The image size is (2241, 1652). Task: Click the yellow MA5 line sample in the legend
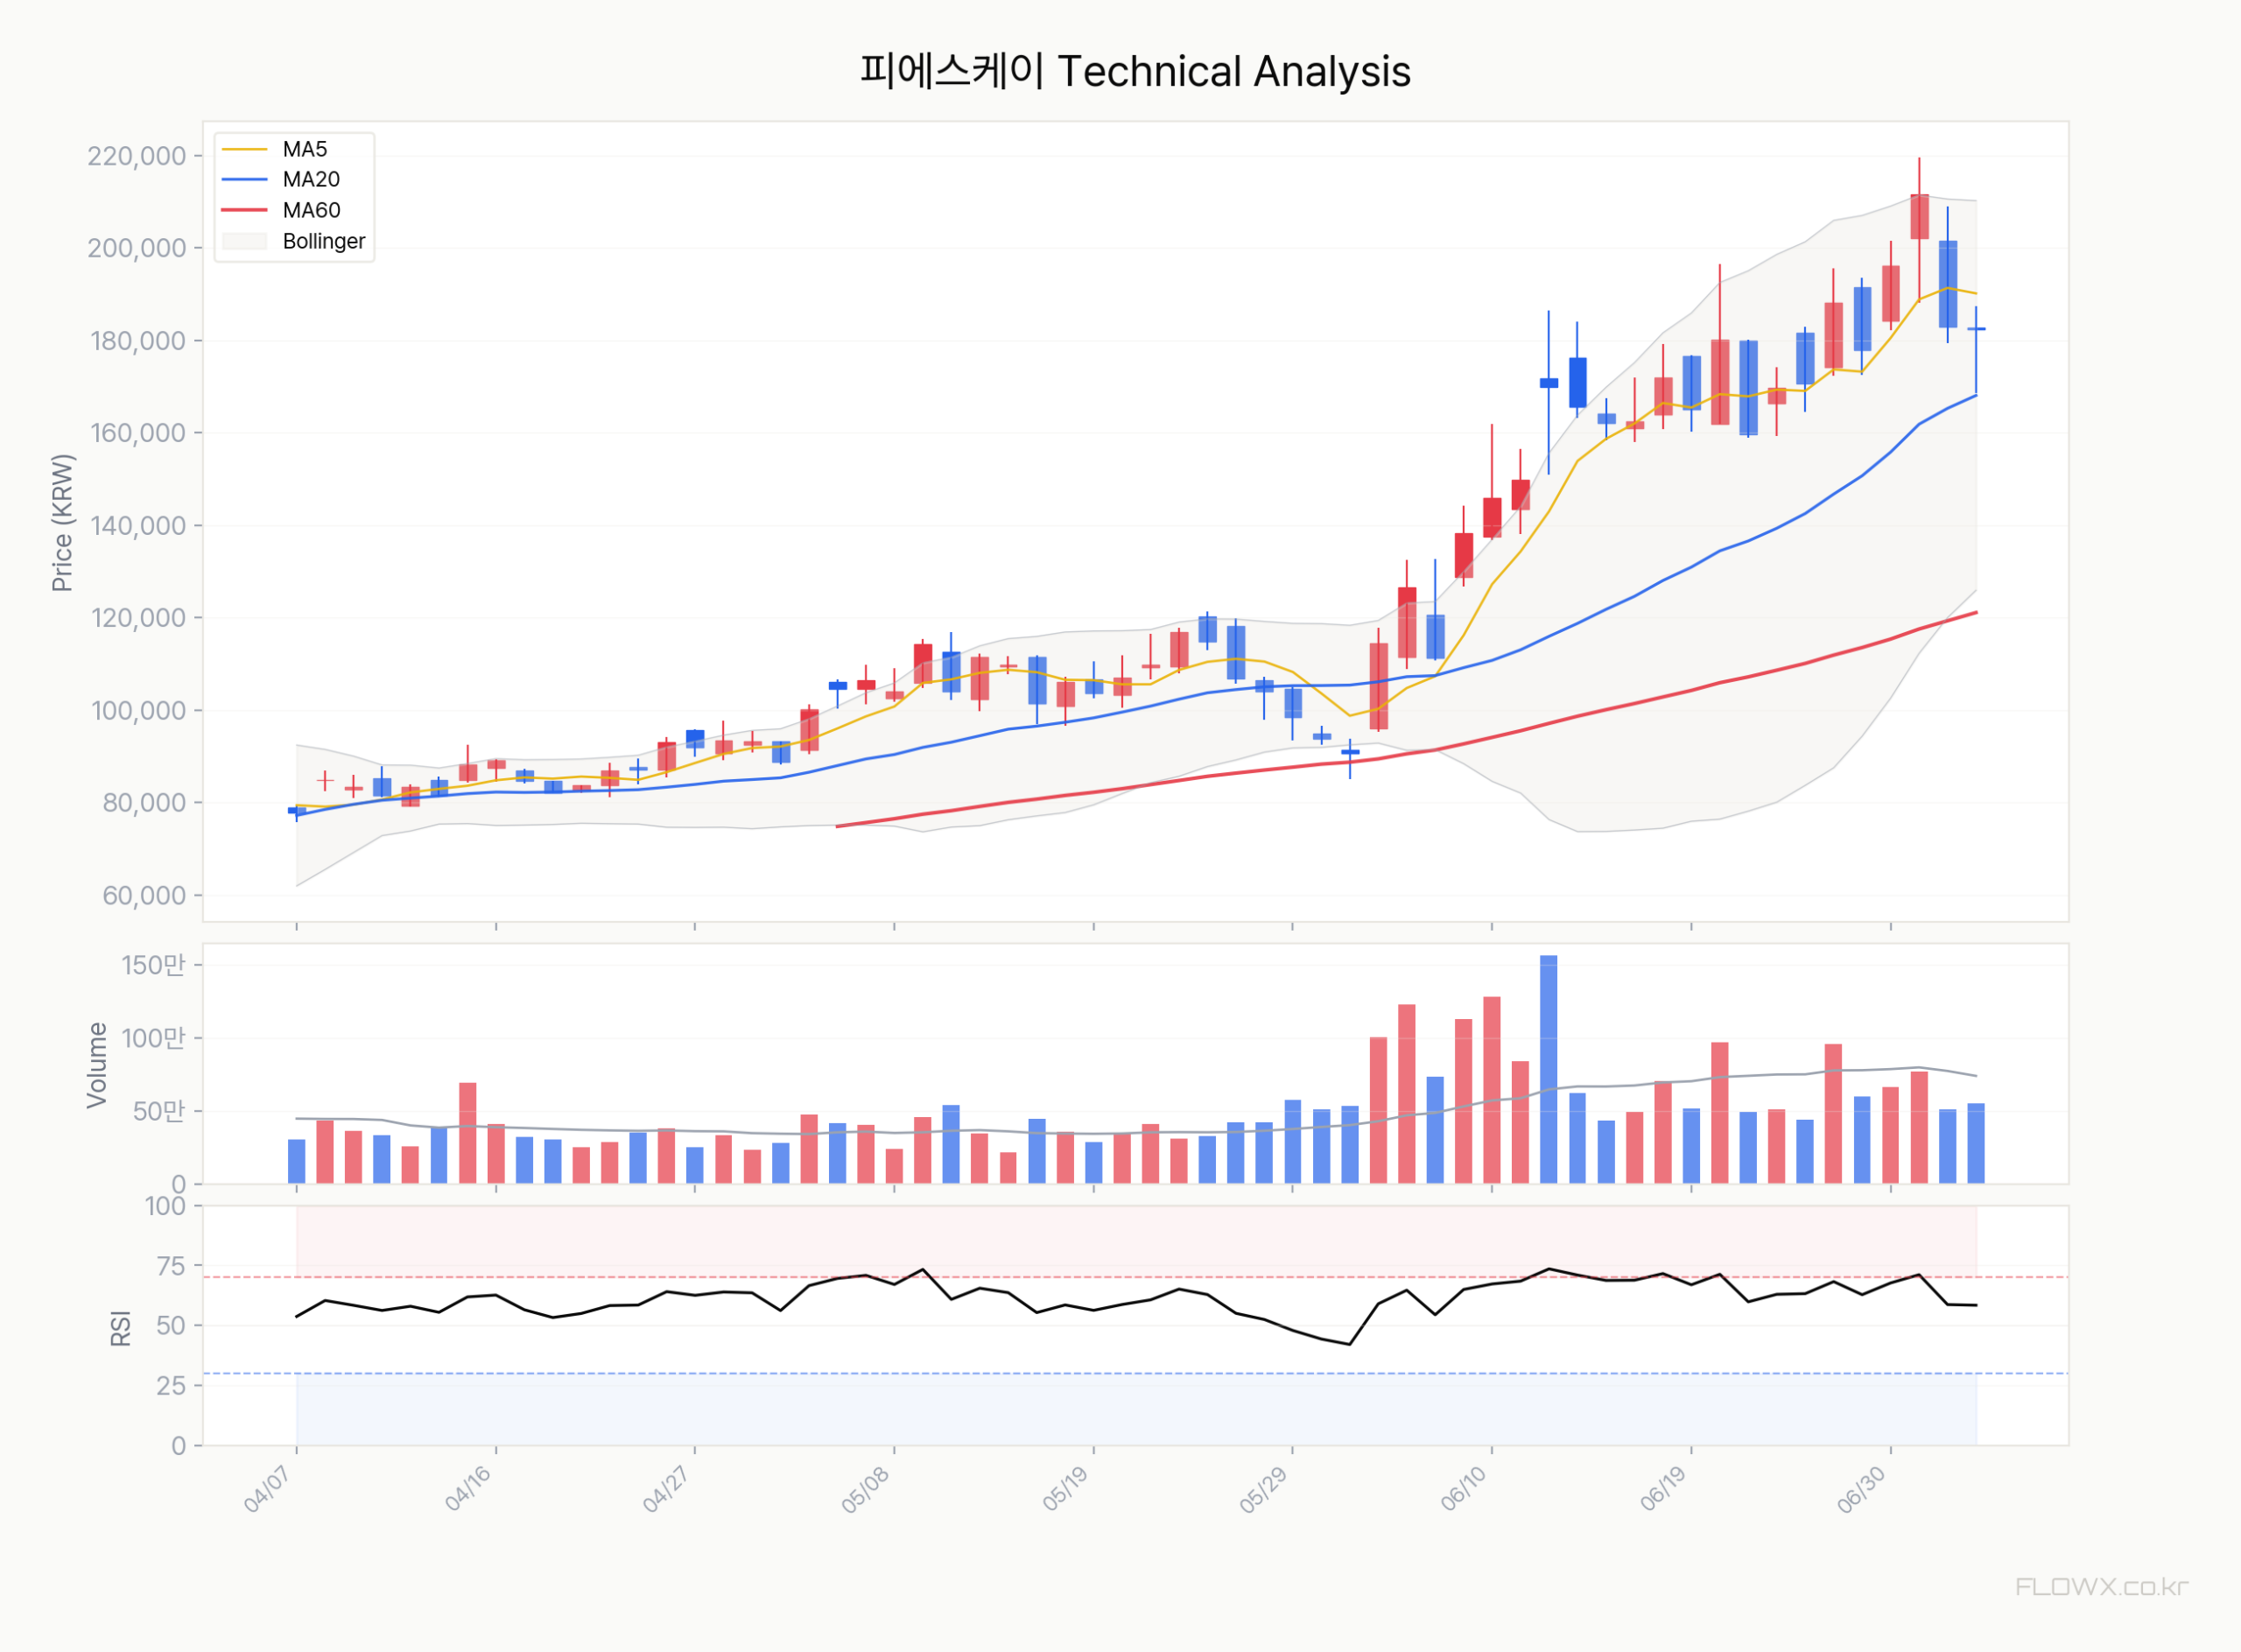245,150
